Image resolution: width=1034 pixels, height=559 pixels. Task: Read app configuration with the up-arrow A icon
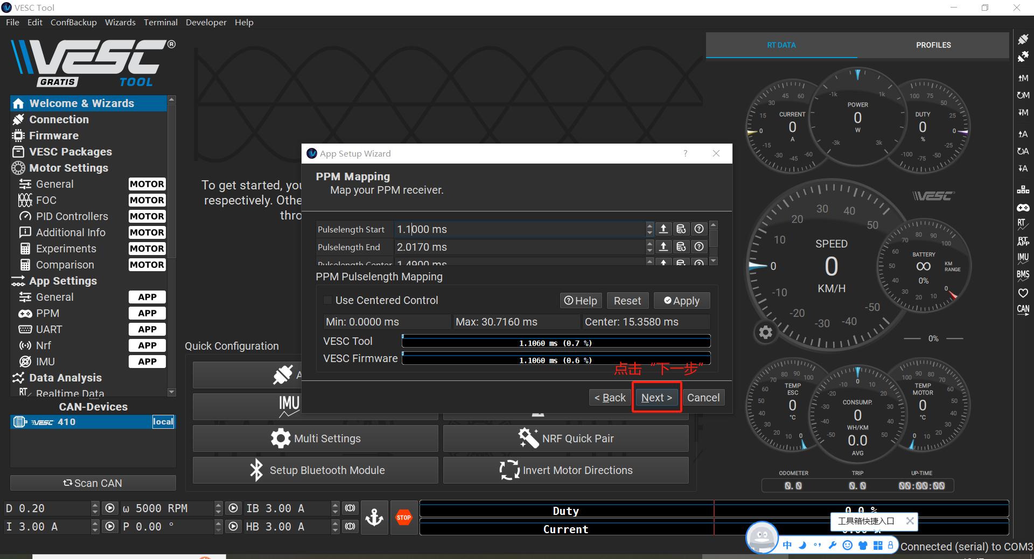tap(1023, 134)
